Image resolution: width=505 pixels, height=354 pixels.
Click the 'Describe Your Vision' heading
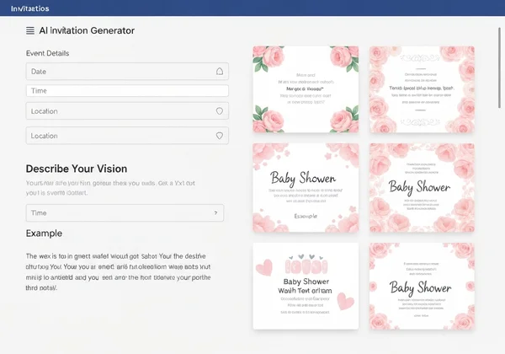click(x=77, y=169)
